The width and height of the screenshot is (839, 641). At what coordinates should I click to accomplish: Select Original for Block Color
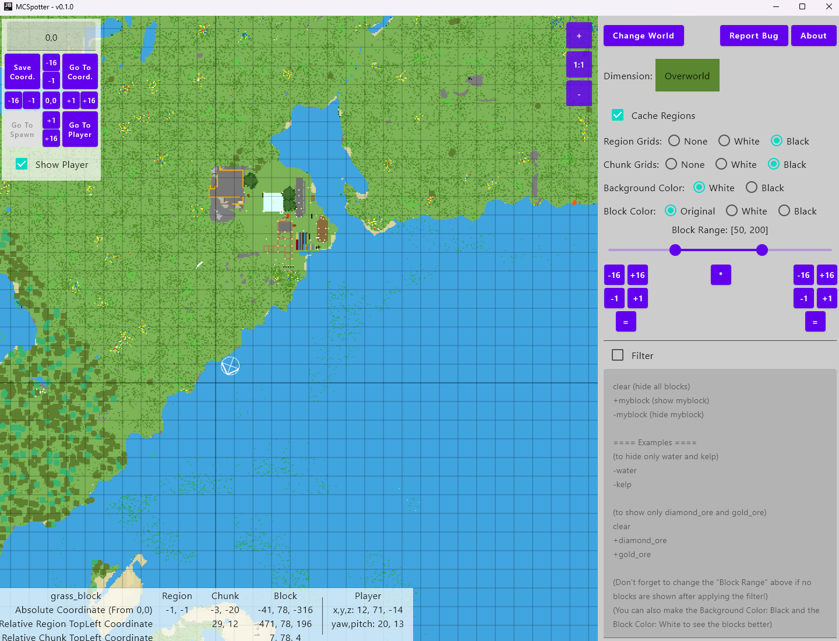coord(671,210)
